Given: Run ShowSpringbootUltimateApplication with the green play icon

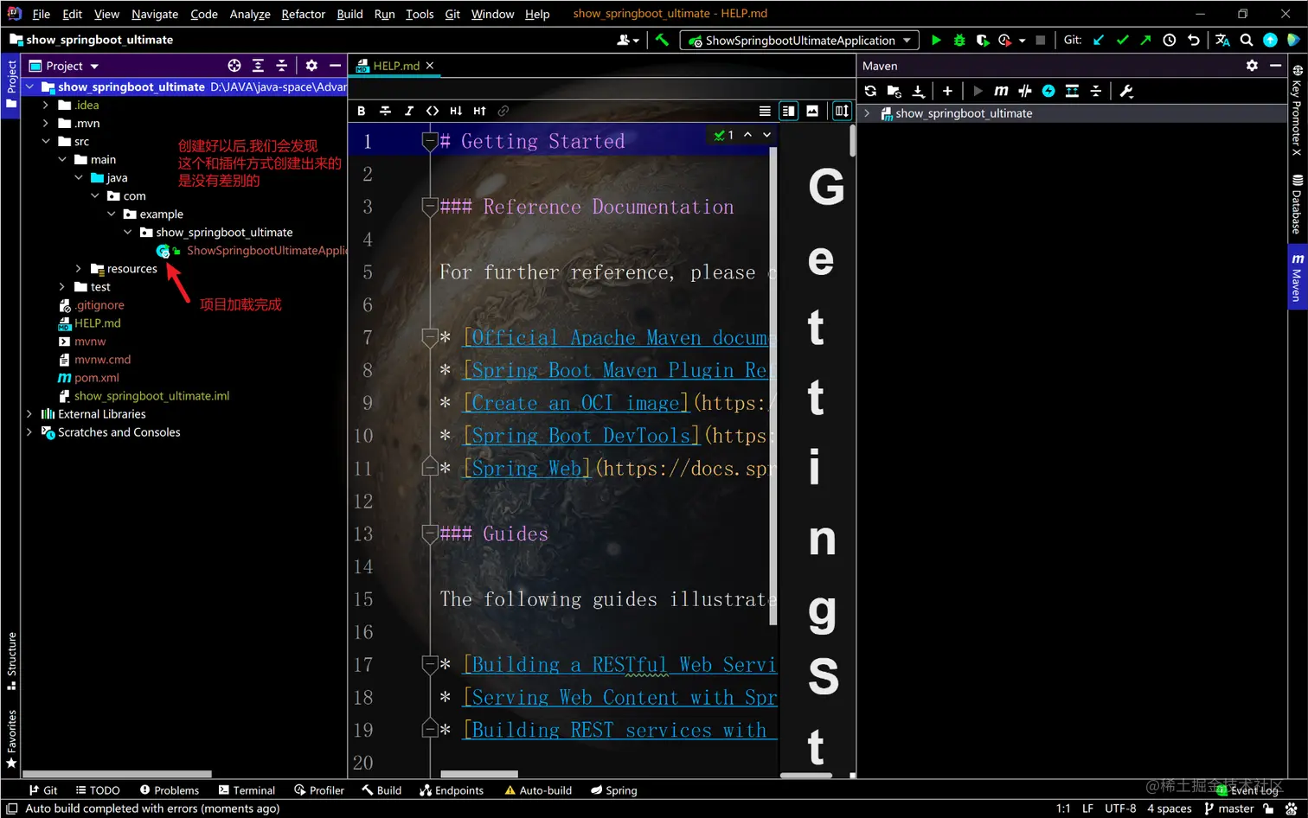Looking at the screenshot, I should [935, 40].
